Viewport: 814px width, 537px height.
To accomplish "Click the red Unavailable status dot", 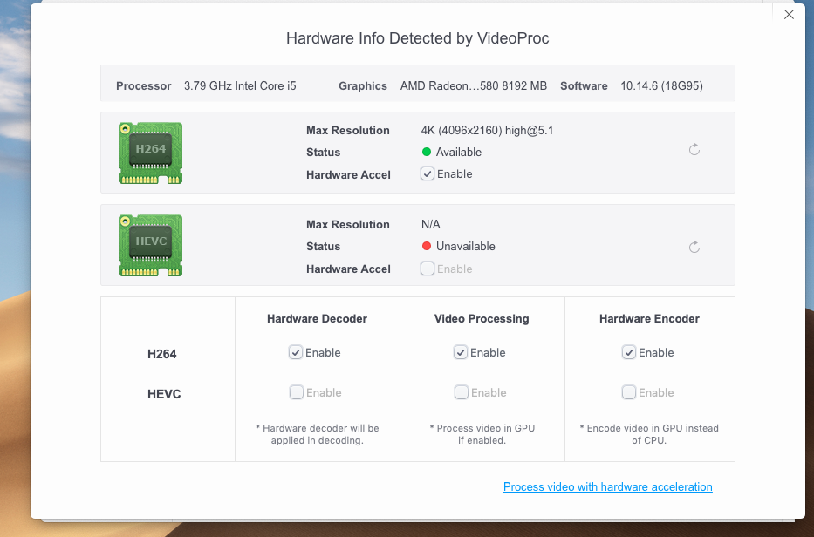I will coord(427,246).
